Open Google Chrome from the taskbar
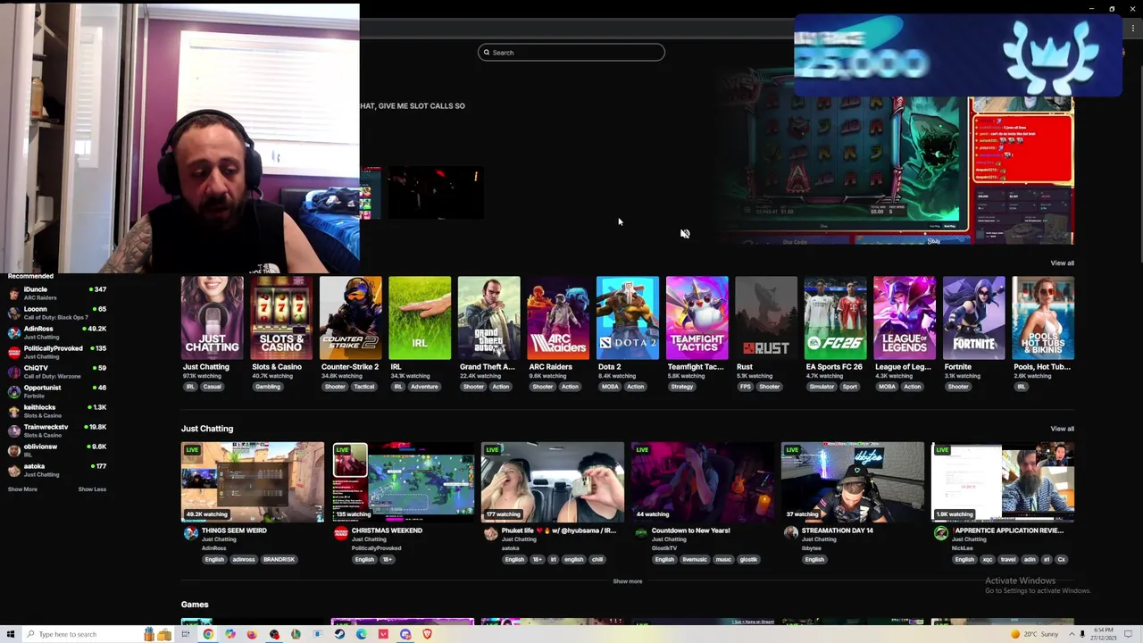 [208, 634]
